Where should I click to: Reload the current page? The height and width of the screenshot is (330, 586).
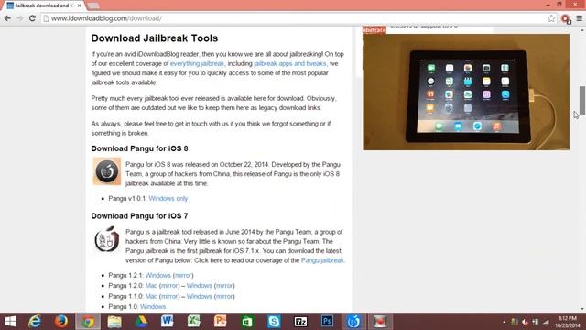pos(33,18)
